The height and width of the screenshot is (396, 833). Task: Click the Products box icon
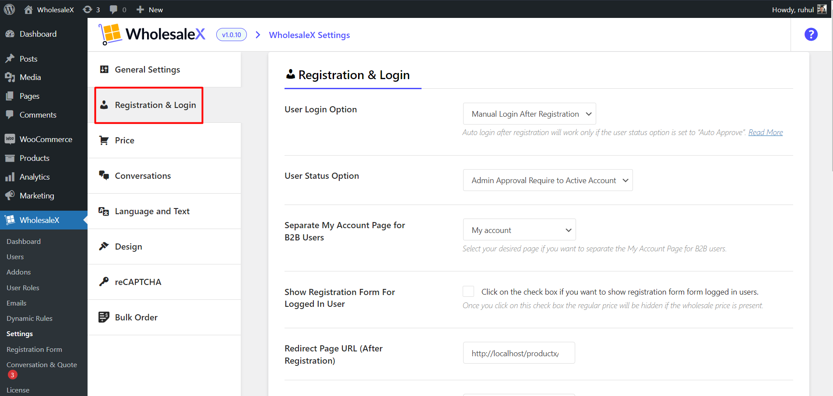[x=10, y=158]
